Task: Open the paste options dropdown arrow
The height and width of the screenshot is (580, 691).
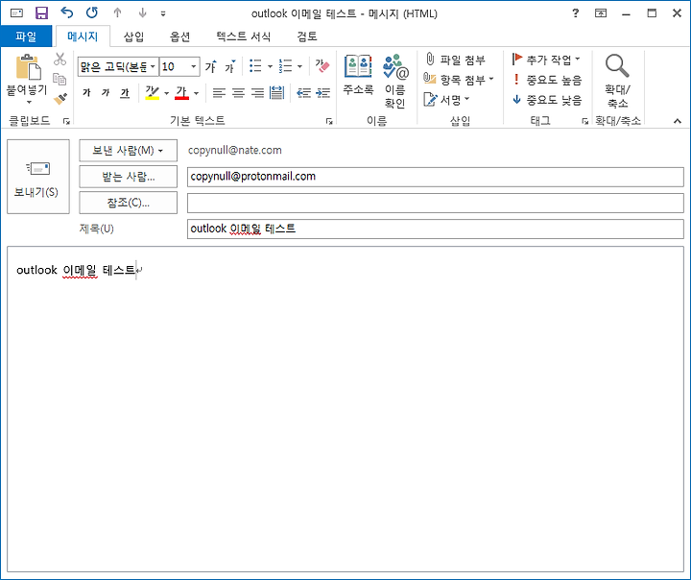Action: pyautogui.click(x=29, y=102)
